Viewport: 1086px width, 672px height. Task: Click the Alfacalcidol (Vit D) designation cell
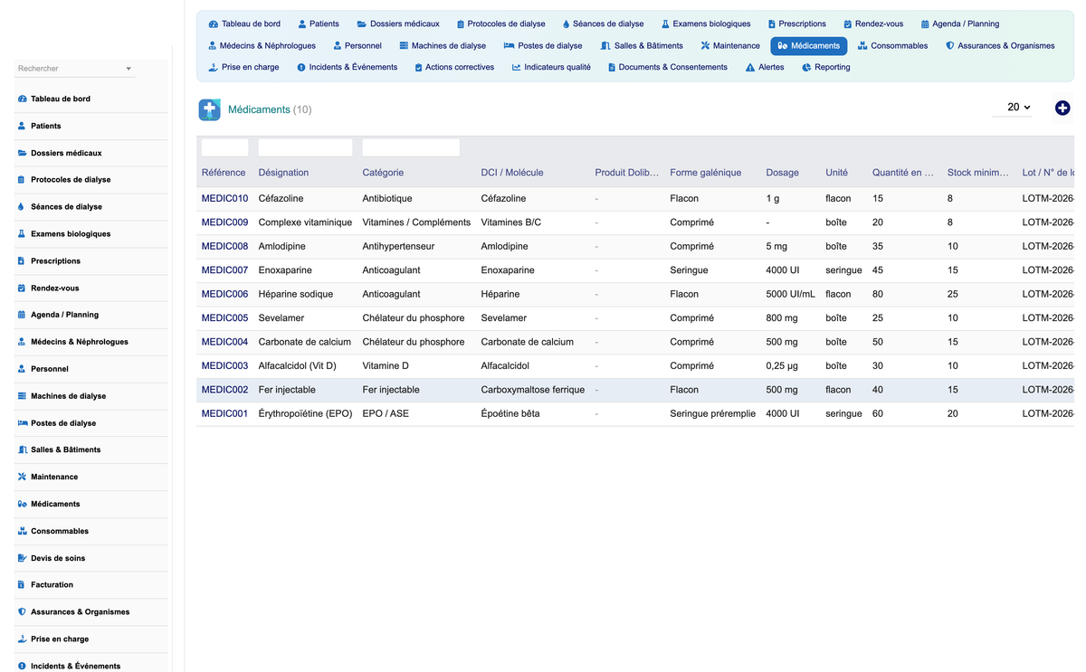[x=298, y=366]
